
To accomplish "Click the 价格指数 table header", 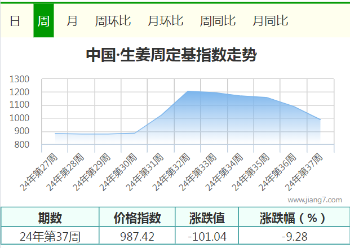I will click(x=137, y=218).
